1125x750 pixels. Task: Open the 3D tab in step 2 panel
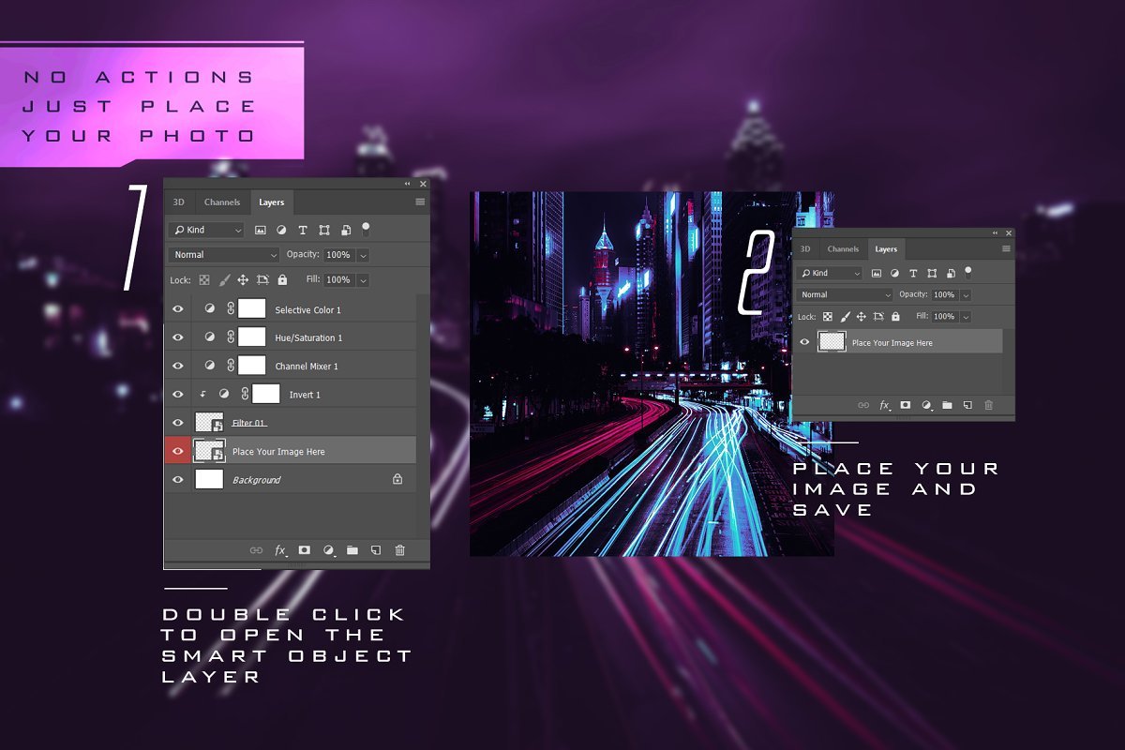[x=804, y=249]
